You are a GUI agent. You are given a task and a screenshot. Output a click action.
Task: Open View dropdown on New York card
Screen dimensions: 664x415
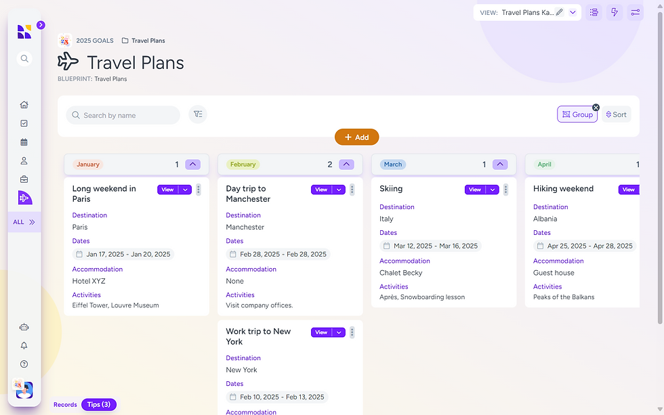click(339, 332)
